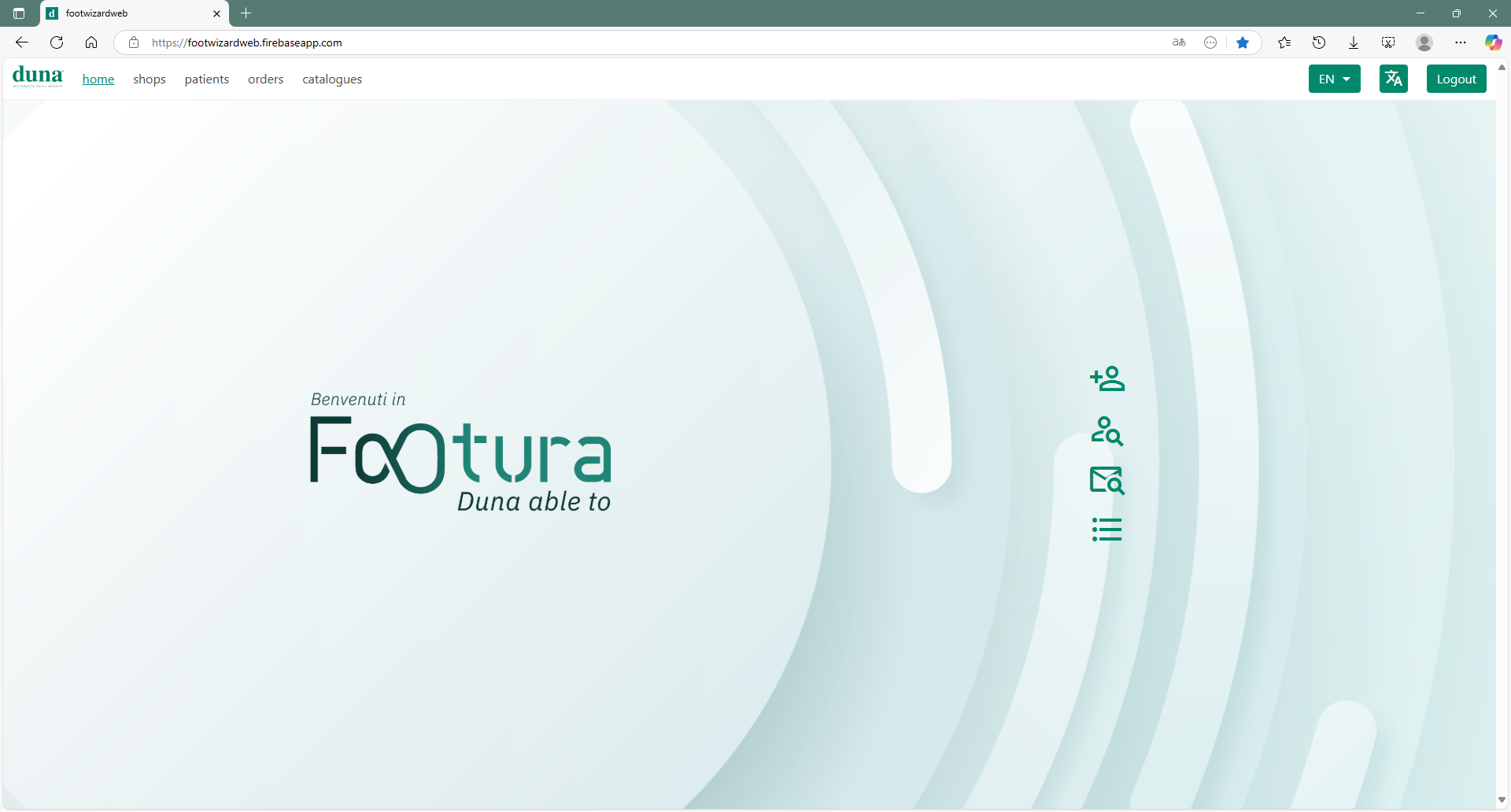This screenshot has width=1511, height=812.
Task: Click the feedback smiley icon in address bar
Action: coord(1210,42)
